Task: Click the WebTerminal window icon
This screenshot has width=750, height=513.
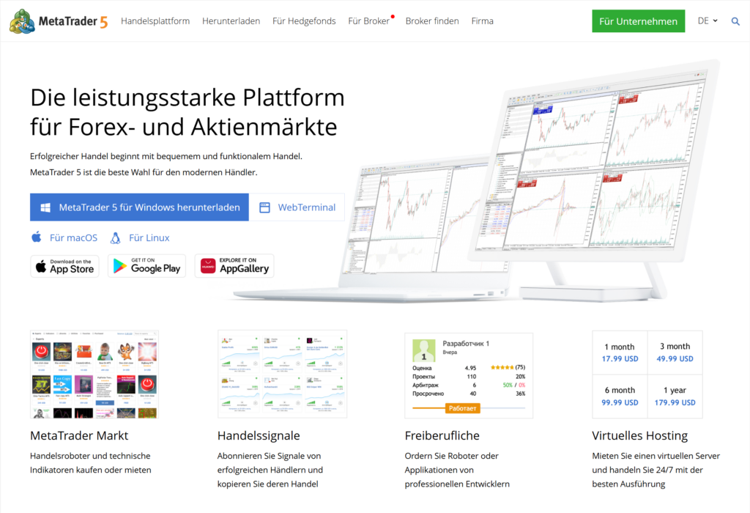Action: pyautogui.click(x=264, y=207)
